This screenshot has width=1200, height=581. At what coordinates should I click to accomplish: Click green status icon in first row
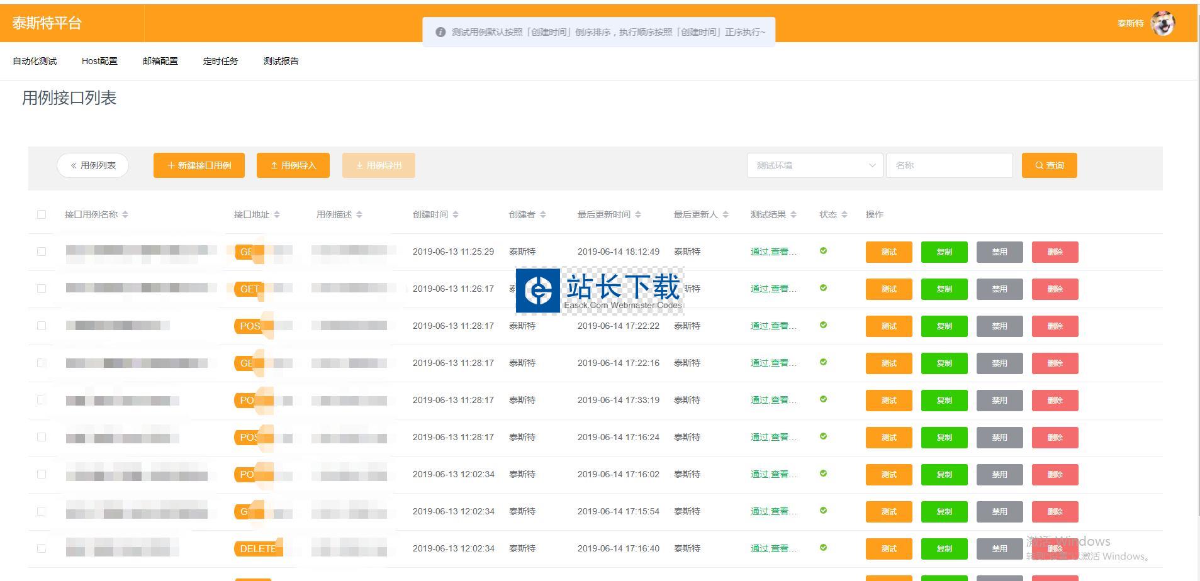tap(823, 251)
